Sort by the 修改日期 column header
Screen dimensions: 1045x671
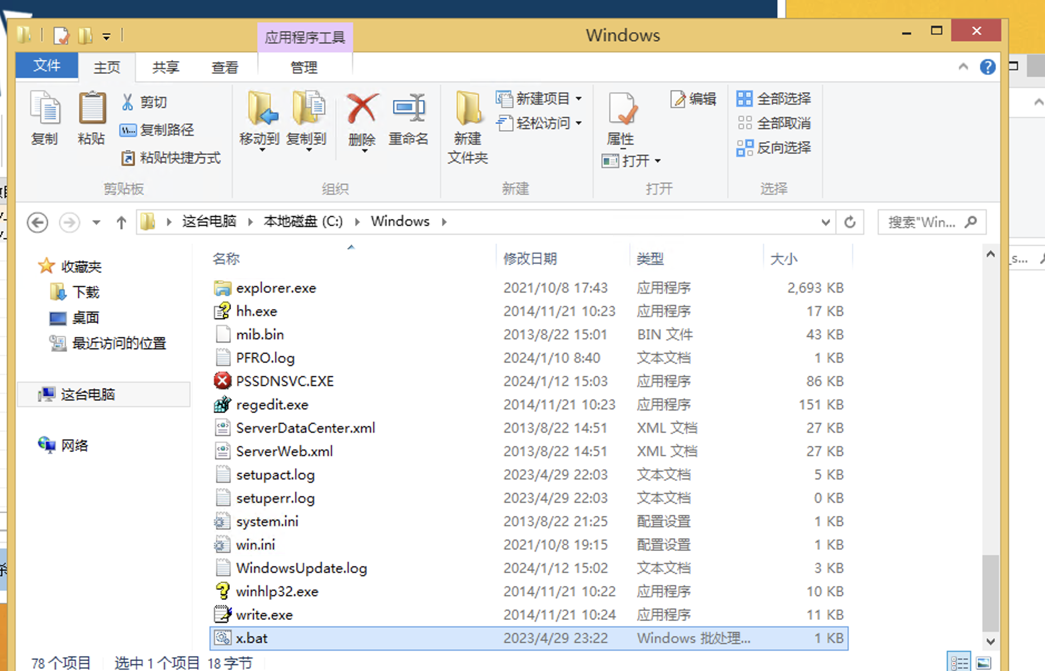(x=530, y=259)
